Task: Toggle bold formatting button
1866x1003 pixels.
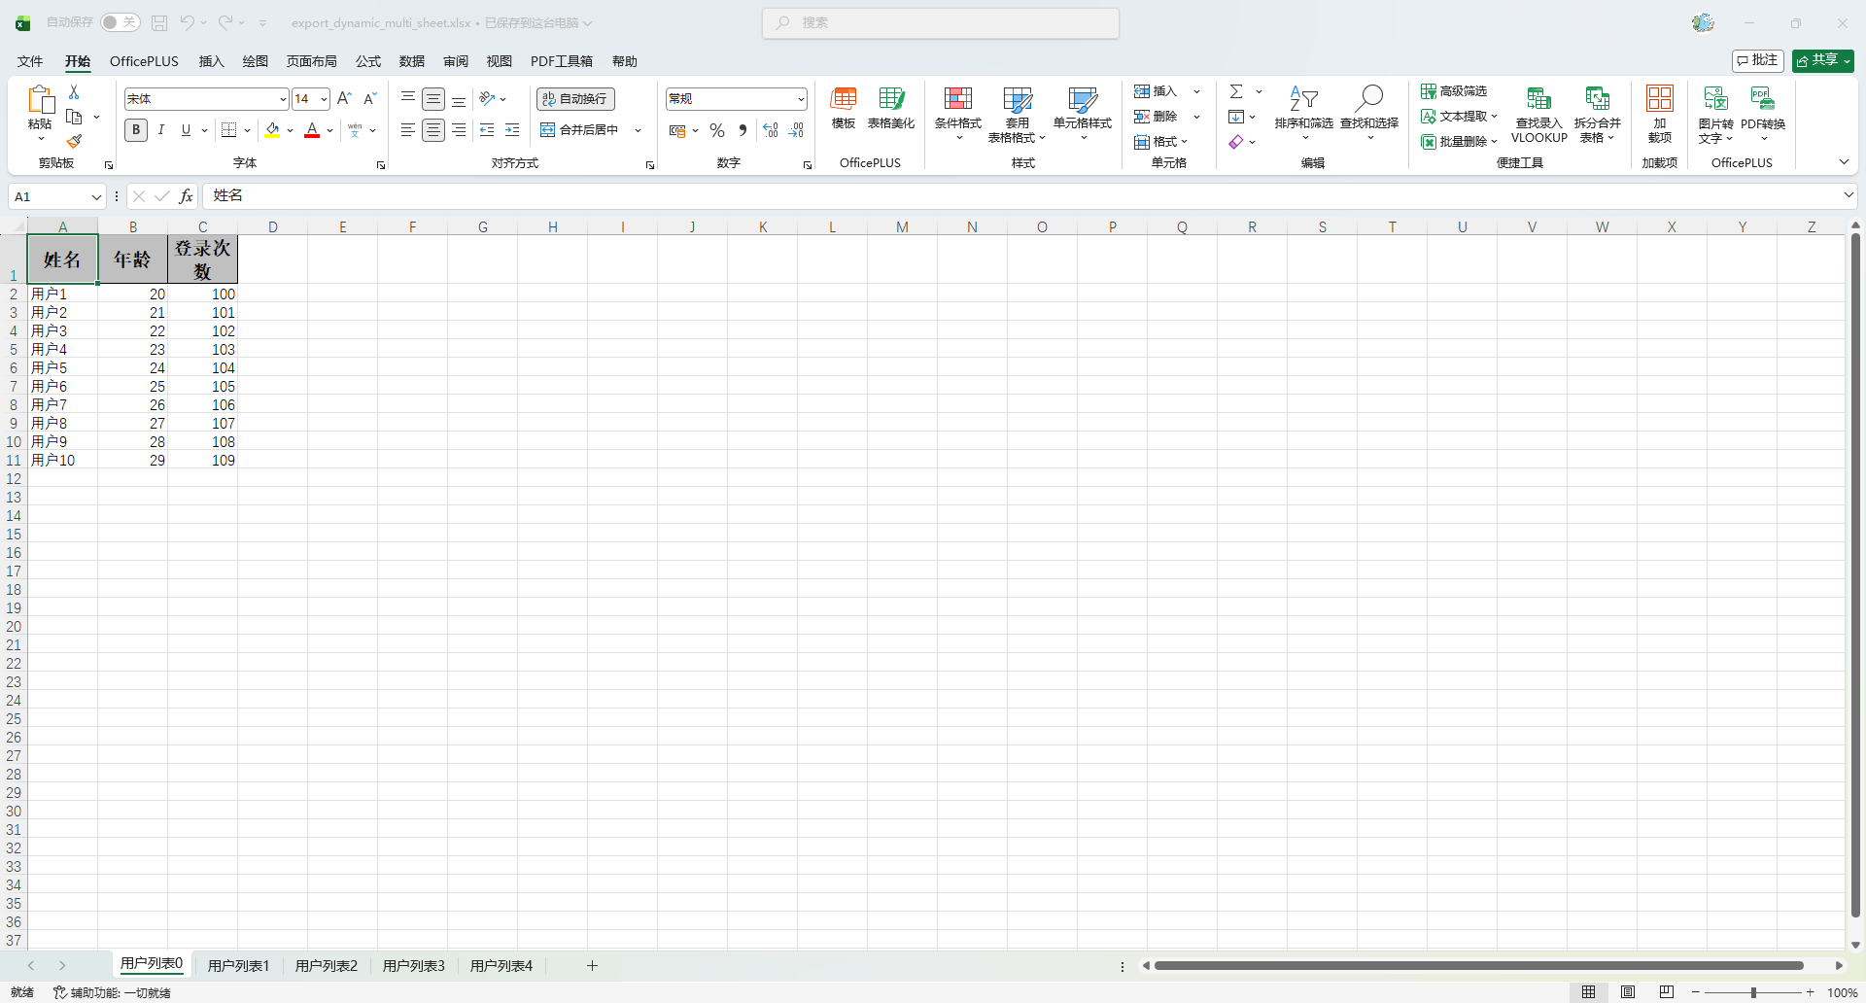Action: (136, 130)
